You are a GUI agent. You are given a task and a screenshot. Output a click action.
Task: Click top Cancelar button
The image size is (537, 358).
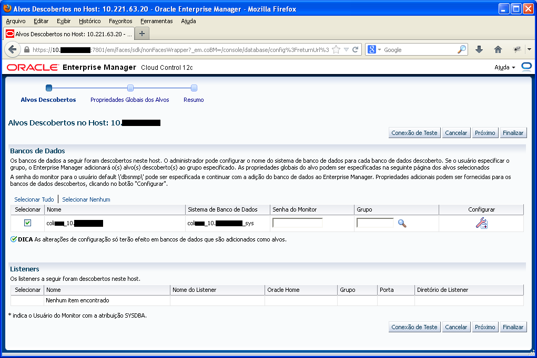click(456, 133)
